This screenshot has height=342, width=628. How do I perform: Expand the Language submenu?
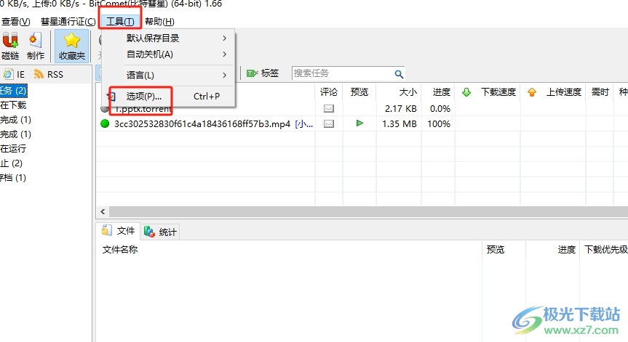168,75
